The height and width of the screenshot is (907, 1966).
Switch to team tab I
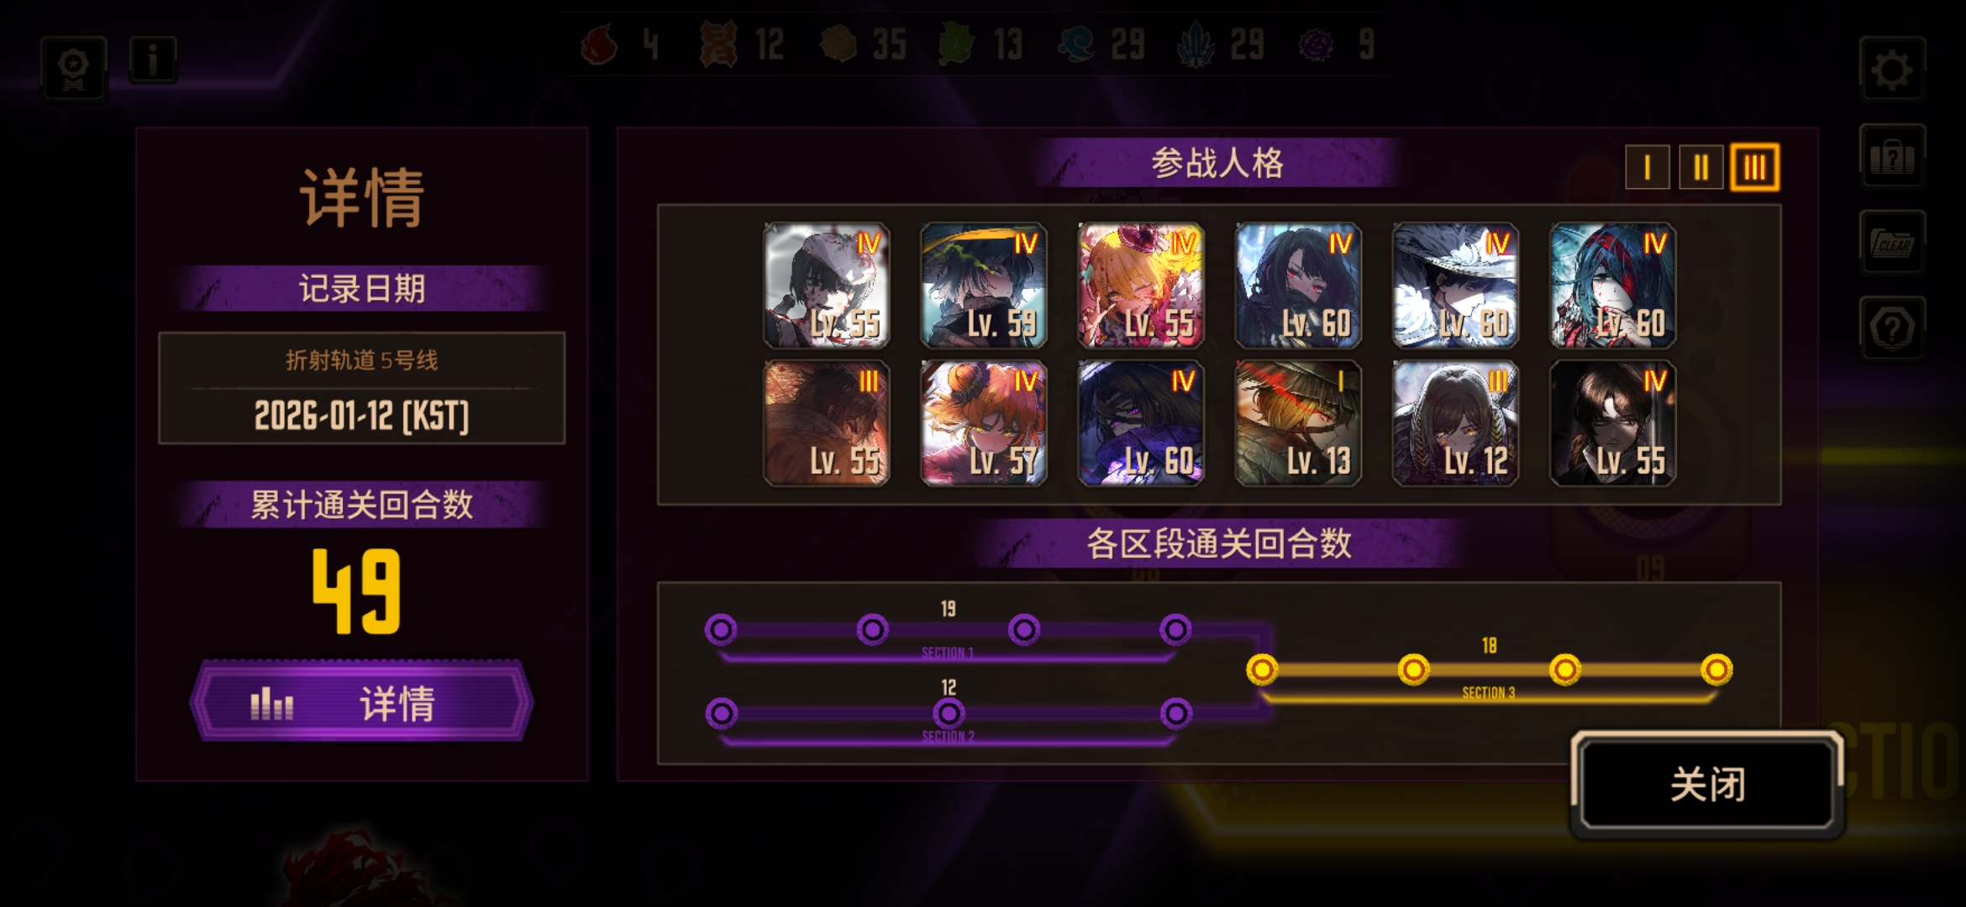[1647, 167]
